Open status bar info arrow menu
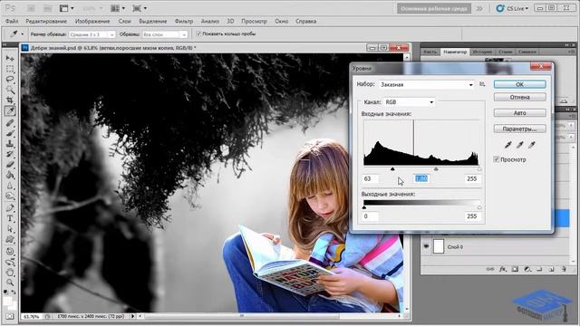Image resolution: width=580 pixels, height=326 pixels. pyautogui.click(x=133, y=316)
